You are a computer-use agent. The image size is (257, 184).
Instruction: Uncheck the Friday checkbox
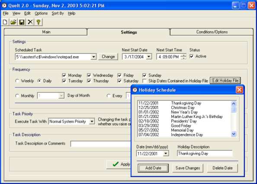tap(119, 76)
